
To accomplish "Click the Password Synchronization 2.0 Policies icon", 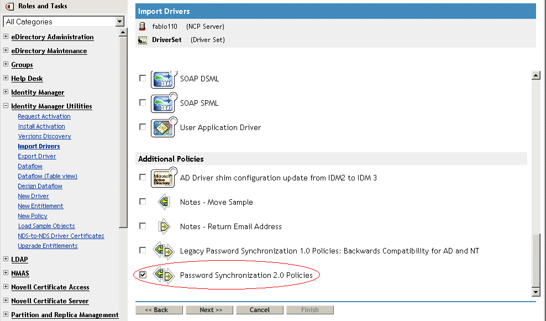I will tap(163, 275).
